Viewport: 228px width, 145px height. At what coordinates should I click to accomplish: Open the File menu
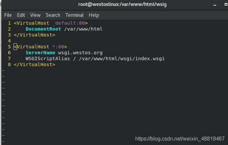(x=8, y=15)
